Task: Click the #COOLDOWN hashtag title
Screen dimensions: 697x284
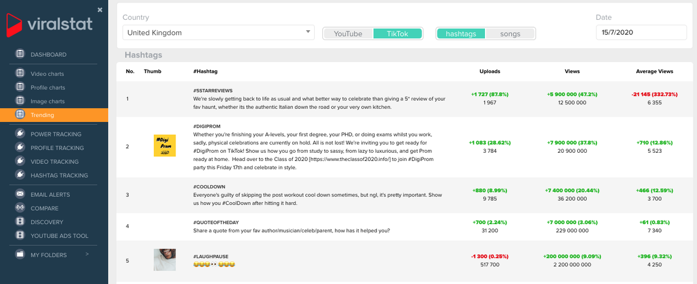Action: (x=209, y=188)
